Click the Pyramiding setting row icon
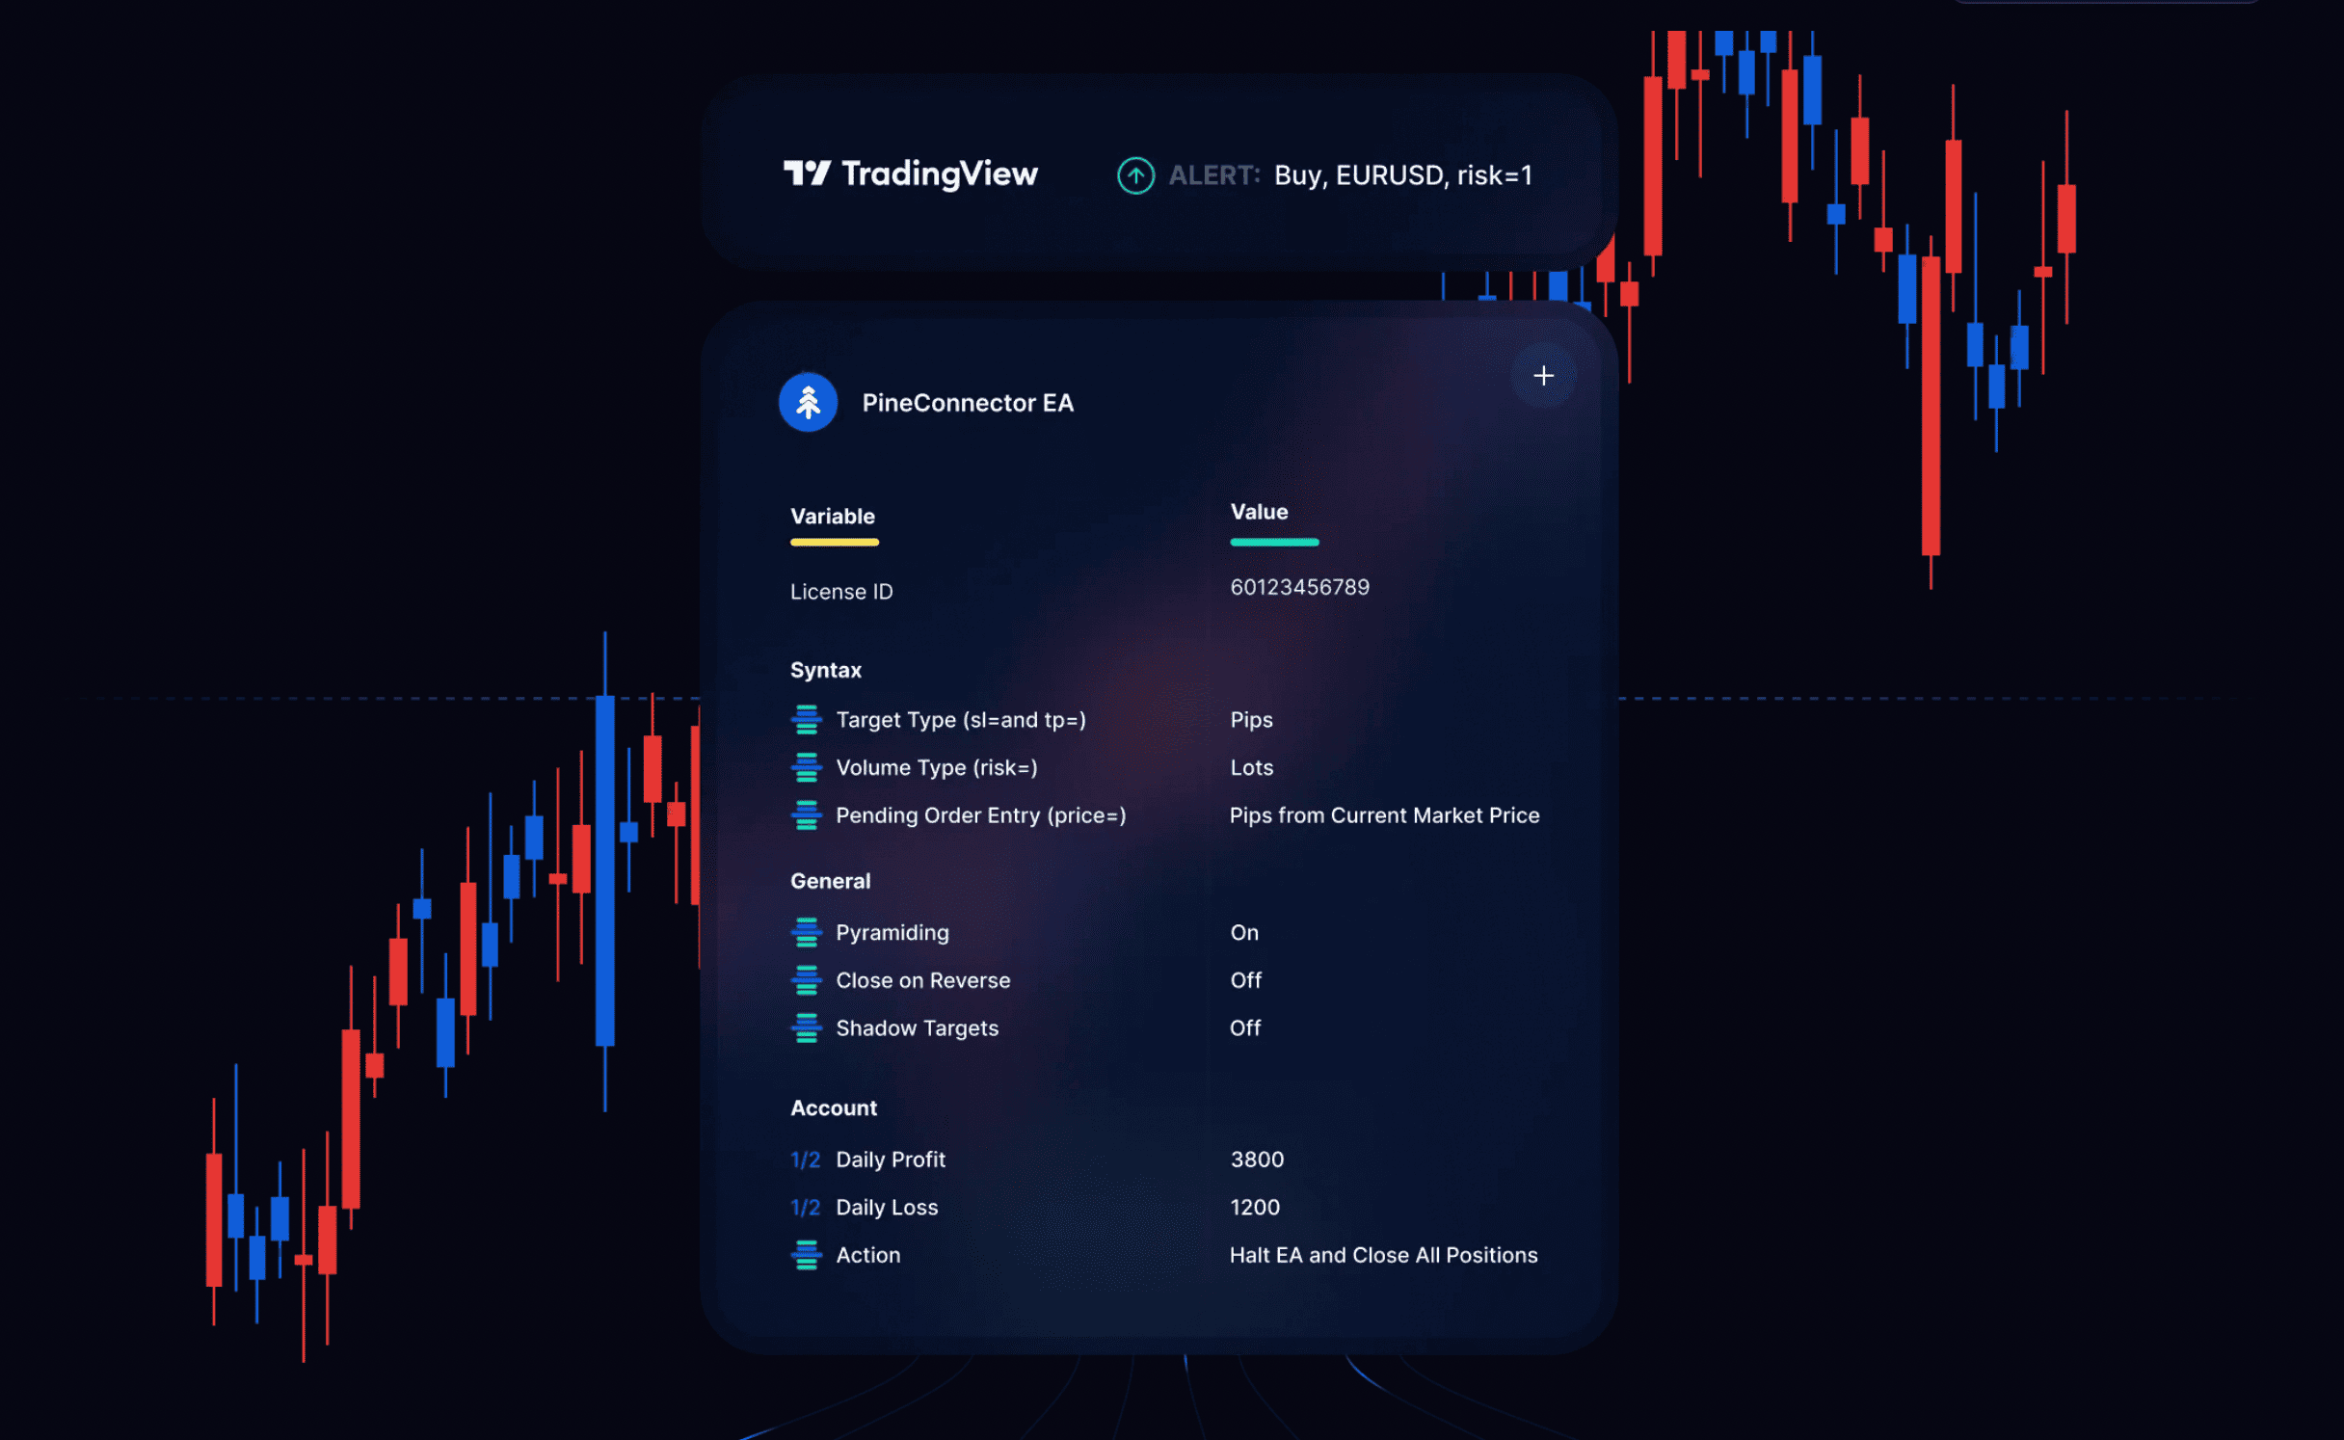The image size is (2344, 1440). [x=804, y=933]
